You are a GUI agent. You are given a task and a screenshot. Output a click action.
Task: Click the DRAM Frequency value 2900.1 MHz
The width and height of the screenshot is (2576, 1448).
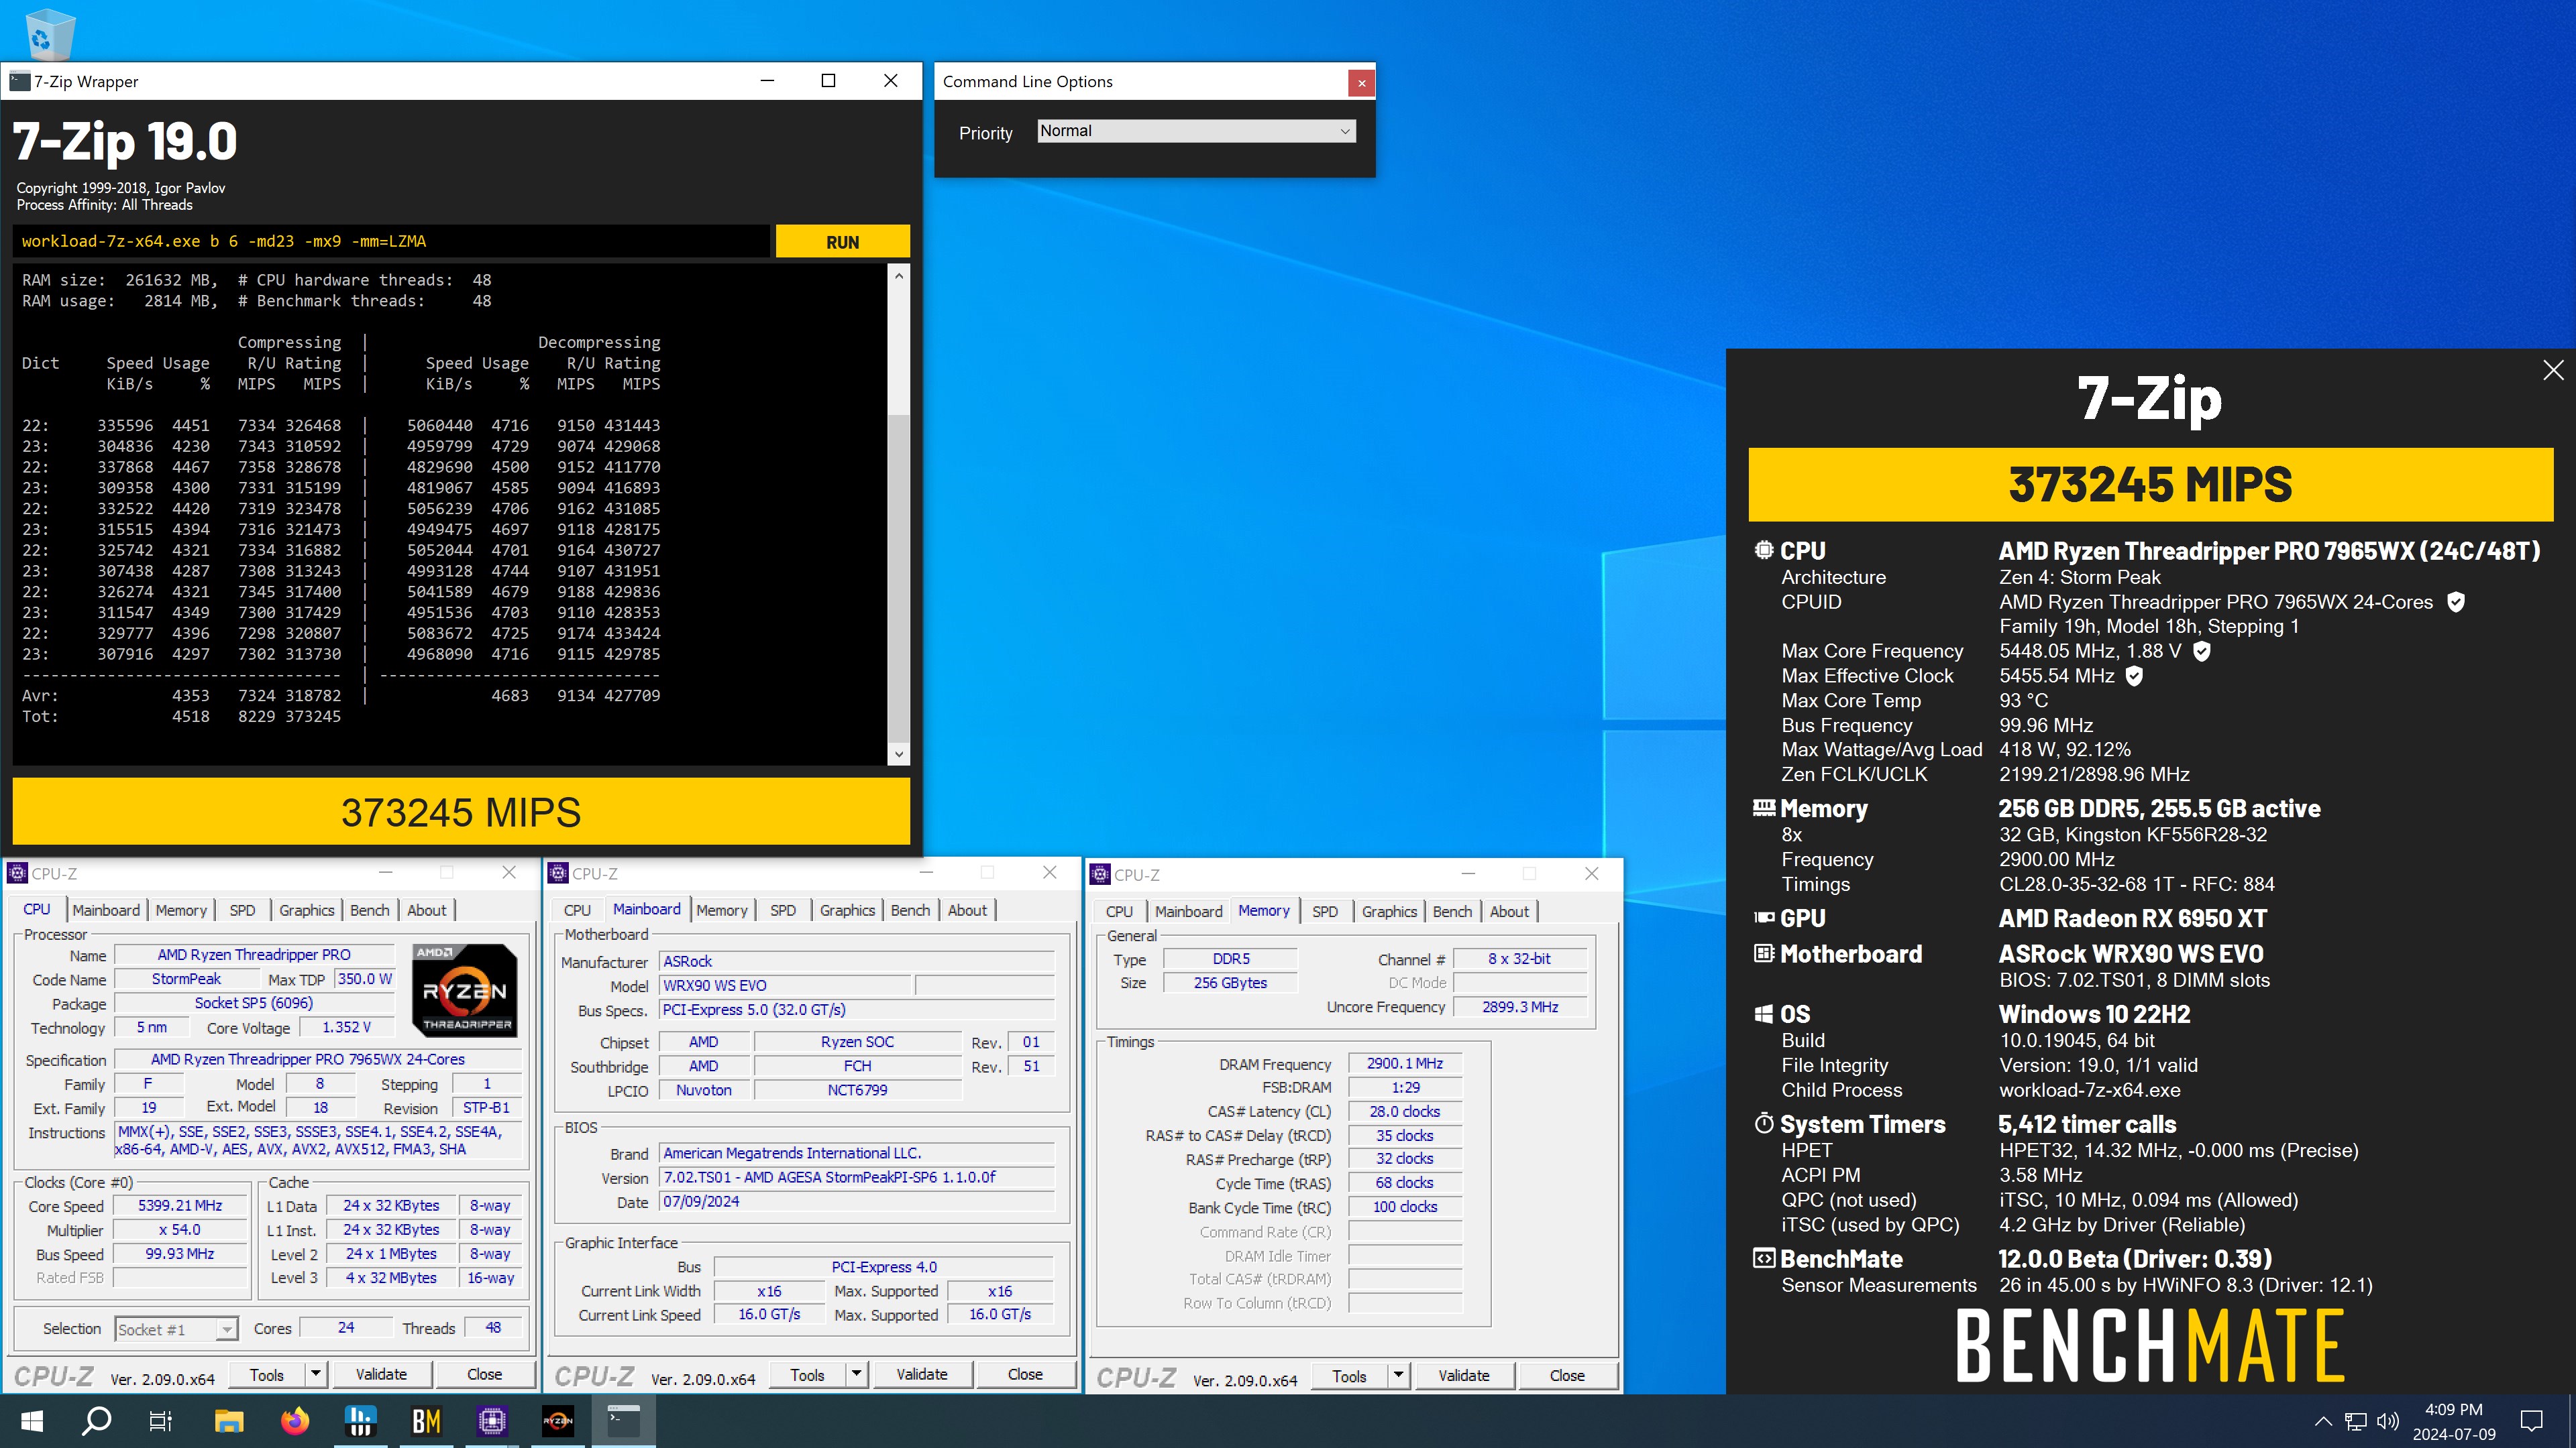(1405, 1063)
